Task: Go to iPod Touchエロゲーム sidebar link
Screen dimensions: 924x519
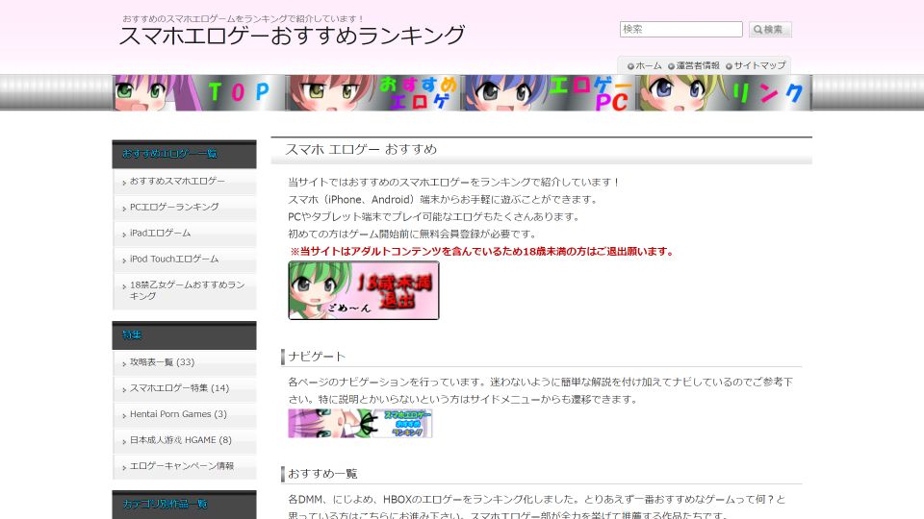Action: coord(174,259)
